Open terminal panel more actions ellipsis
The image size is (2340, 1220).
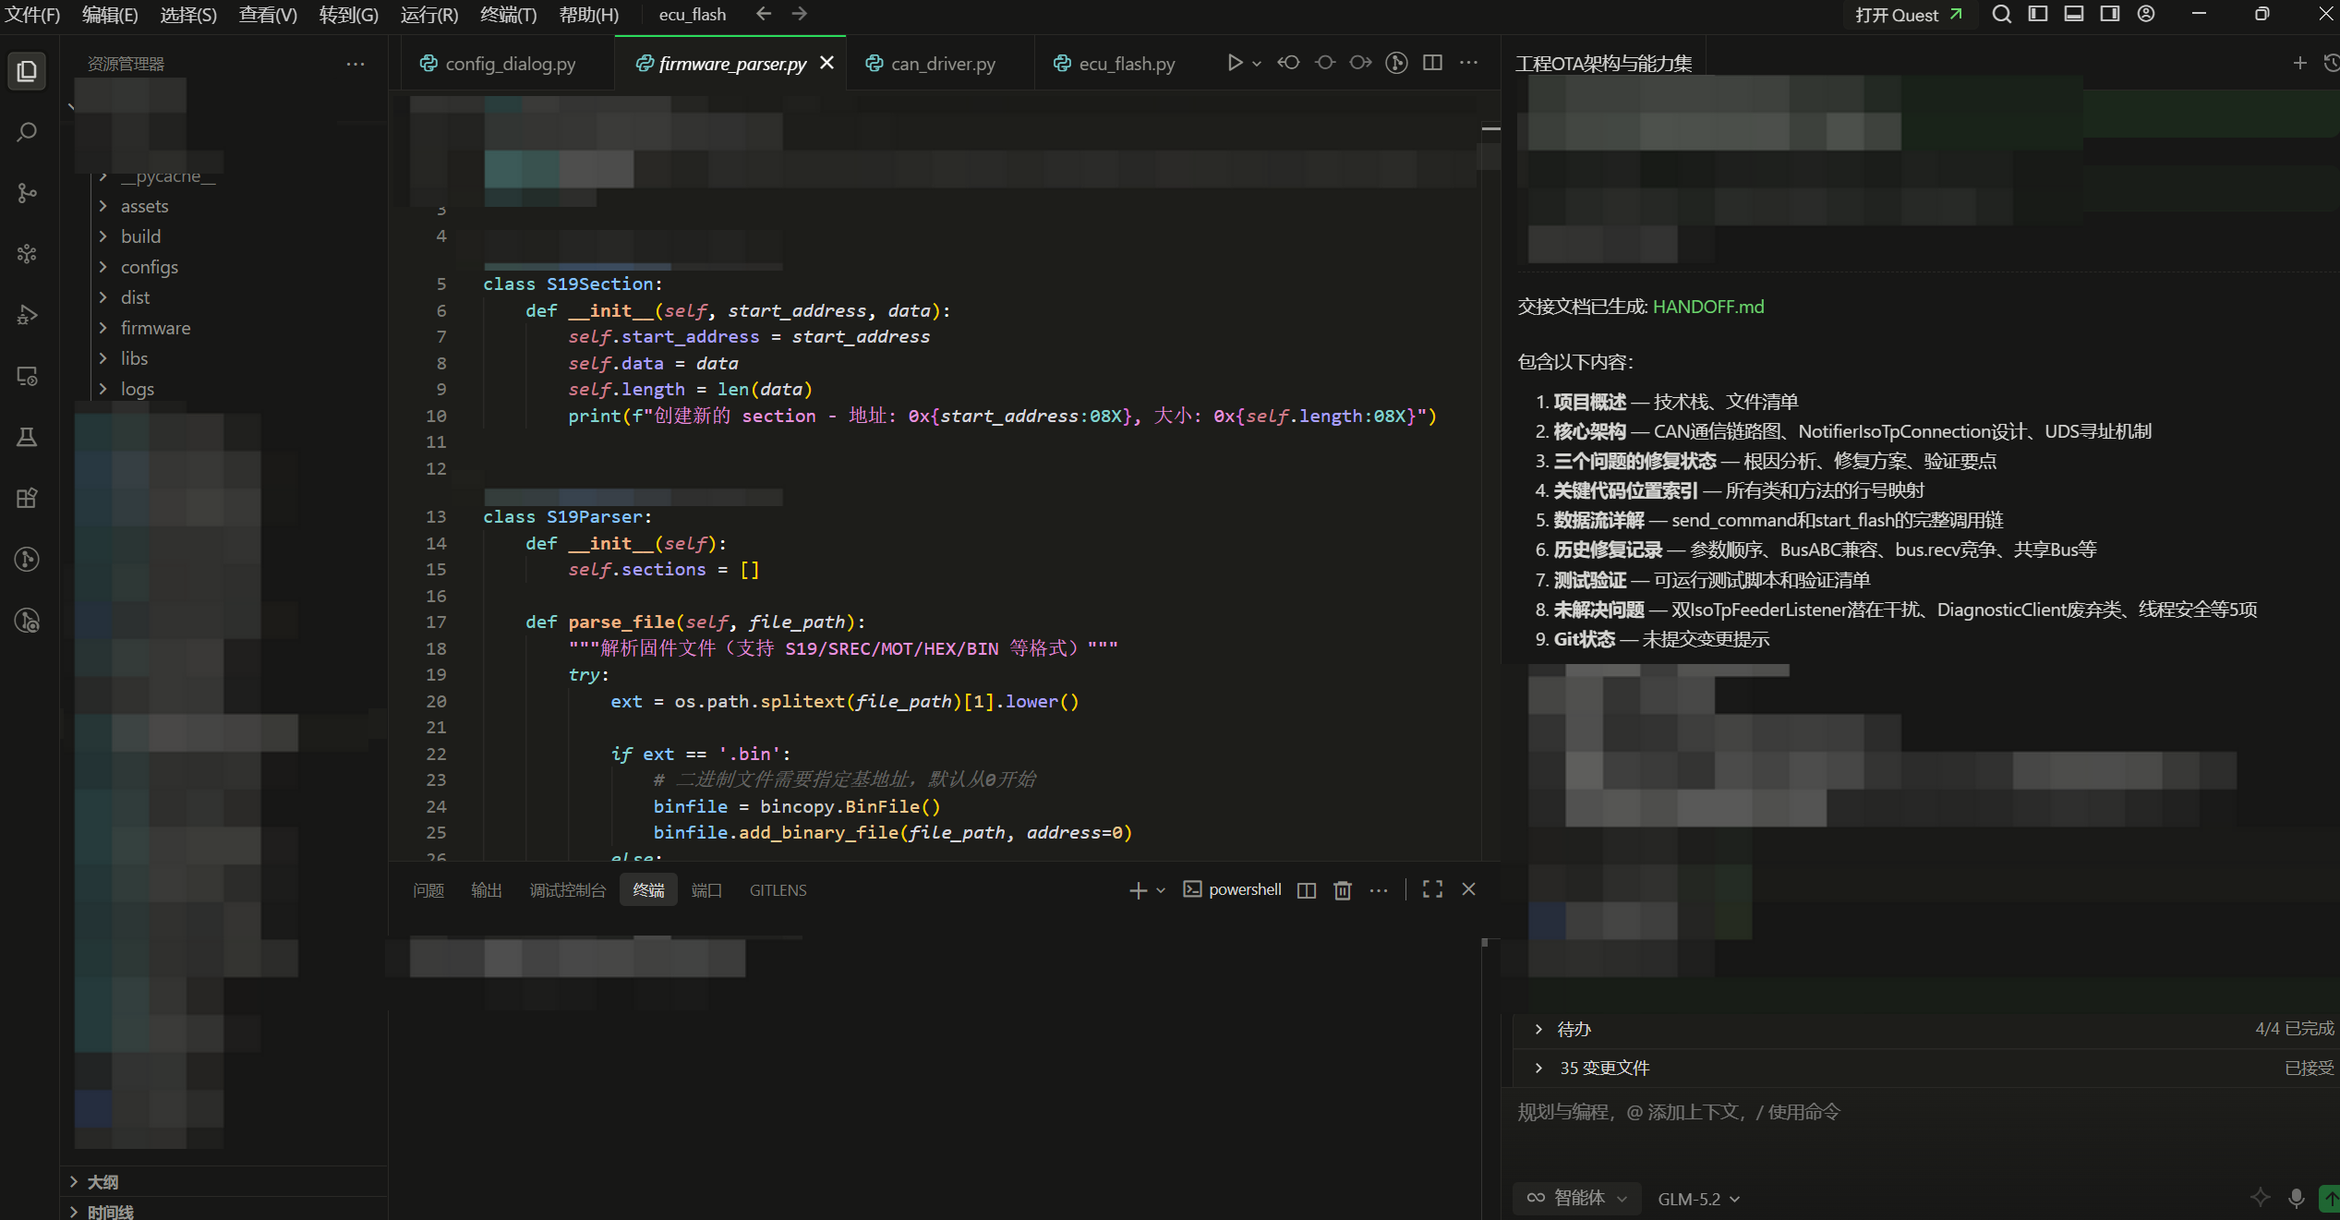click(1379, 890)
